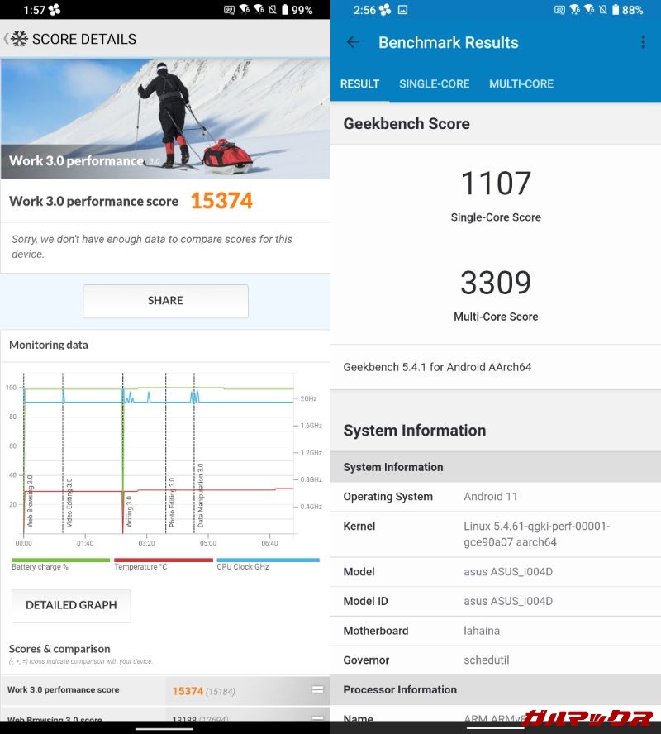This screenshot has width=661, height=734.
Task: Tap comparison icon on Work 3.0 performance score row
Action: tap(316, 689)
